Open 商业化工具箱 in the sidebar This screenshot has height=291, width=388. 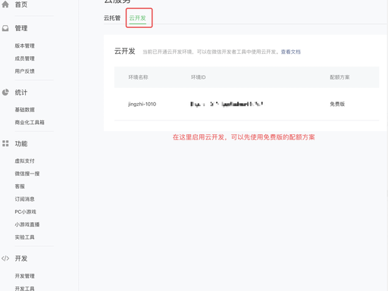tap(30, 122)
